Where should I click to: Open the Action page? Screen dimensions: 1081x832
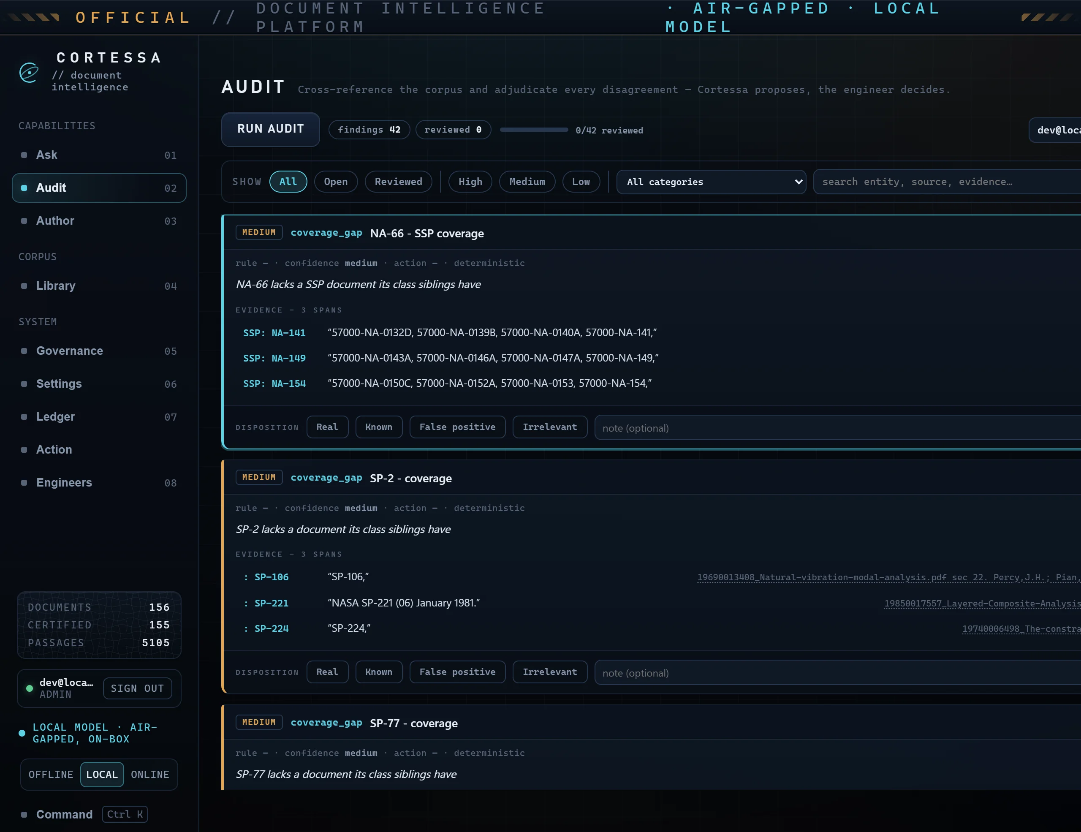99,450
